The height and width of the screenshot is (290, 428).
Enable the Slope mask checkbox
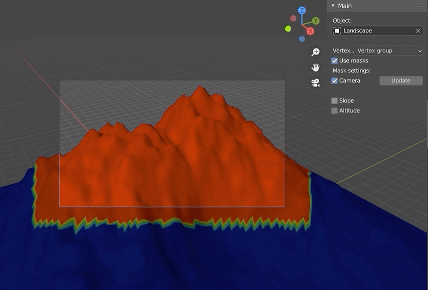pyautogui.click(x=334, y=100)
